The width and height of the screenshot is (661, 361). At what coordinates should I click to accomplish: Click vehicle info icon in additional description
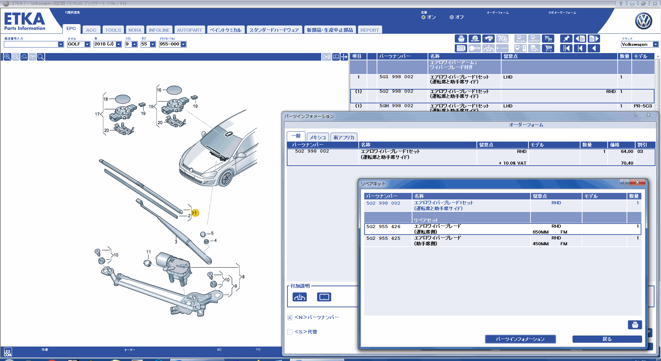(x=300, y=297)
